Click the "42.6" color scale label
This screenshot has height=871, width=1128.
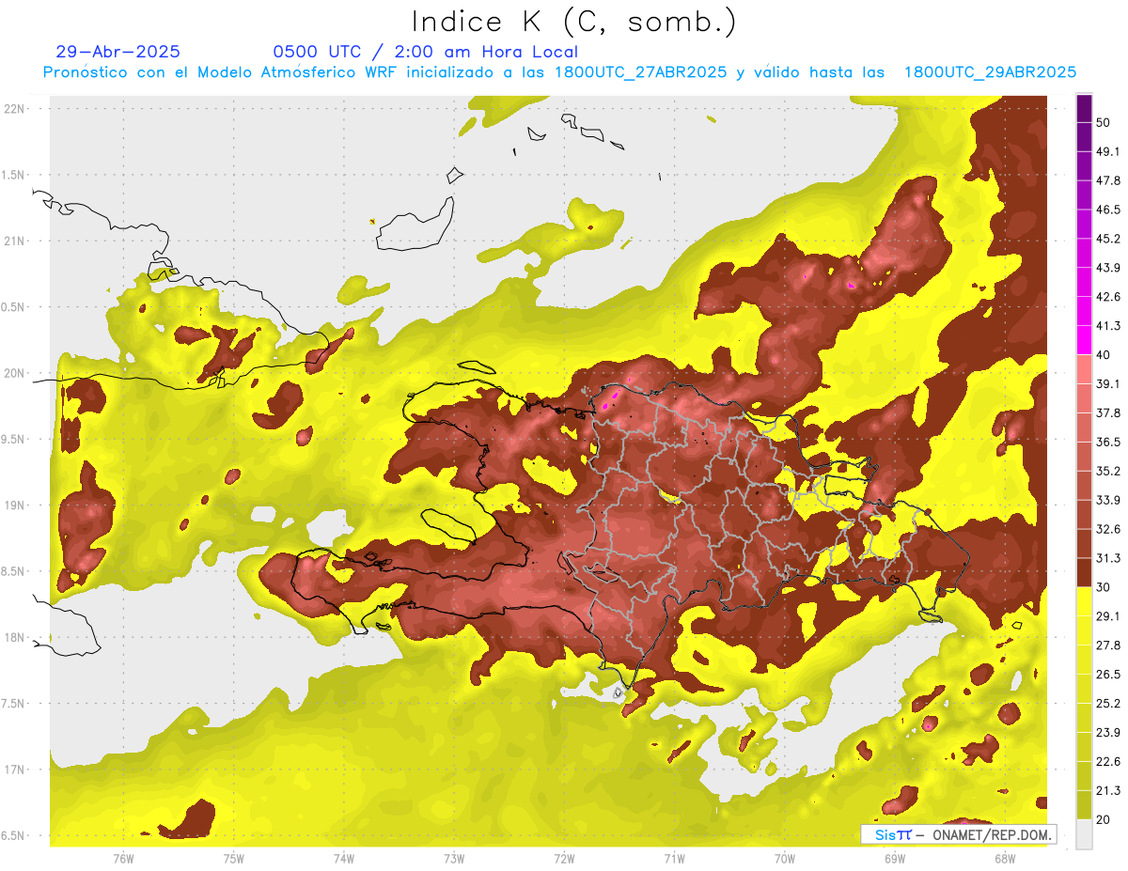pos(1108,297)
